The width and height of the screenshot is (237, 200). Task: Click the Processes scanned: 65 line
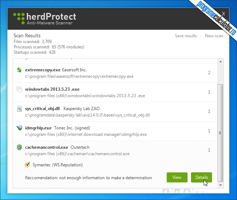[x=49, y=47]
